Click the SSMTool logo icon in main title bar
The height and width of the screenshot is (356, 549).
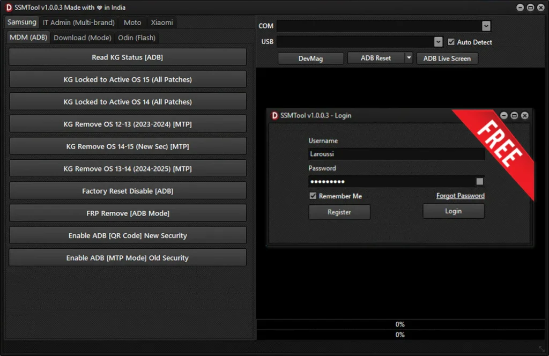9,8
